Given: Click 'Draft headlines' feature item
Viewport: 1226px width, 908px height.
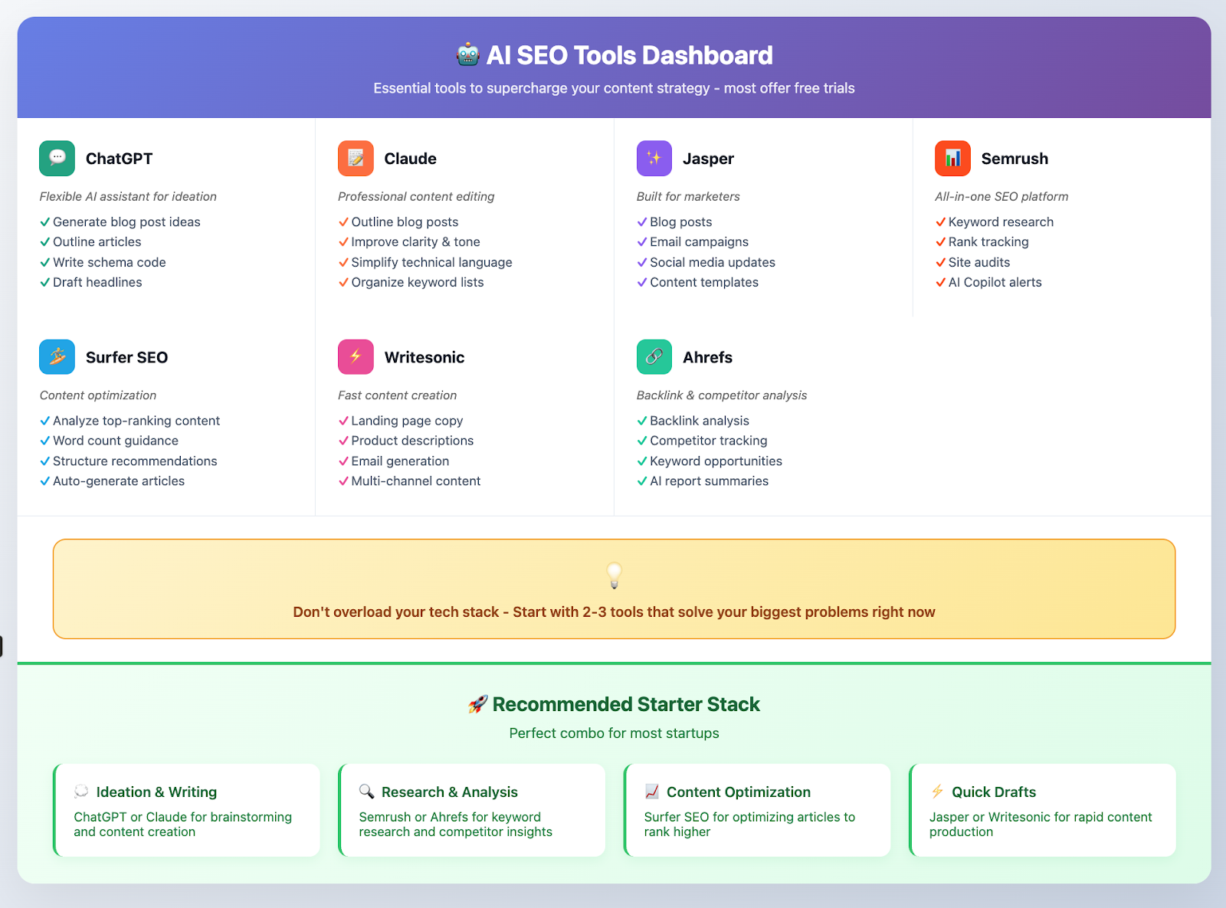Looking at the screenshot, I should (97, 283).
